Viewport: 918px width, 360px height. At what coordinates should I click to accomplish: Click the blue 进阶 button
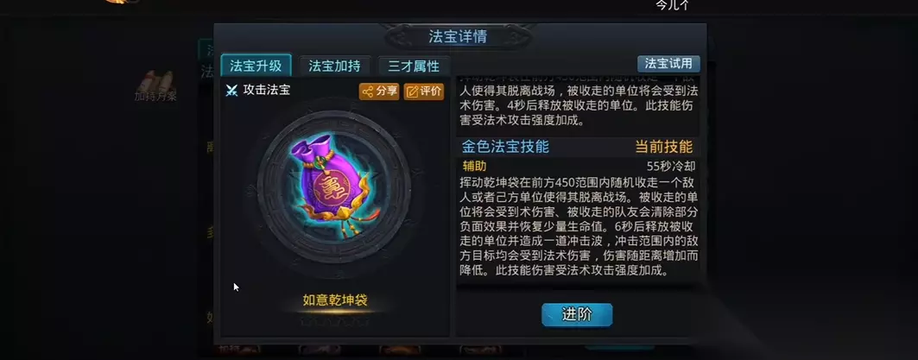(x=577, y=315)
